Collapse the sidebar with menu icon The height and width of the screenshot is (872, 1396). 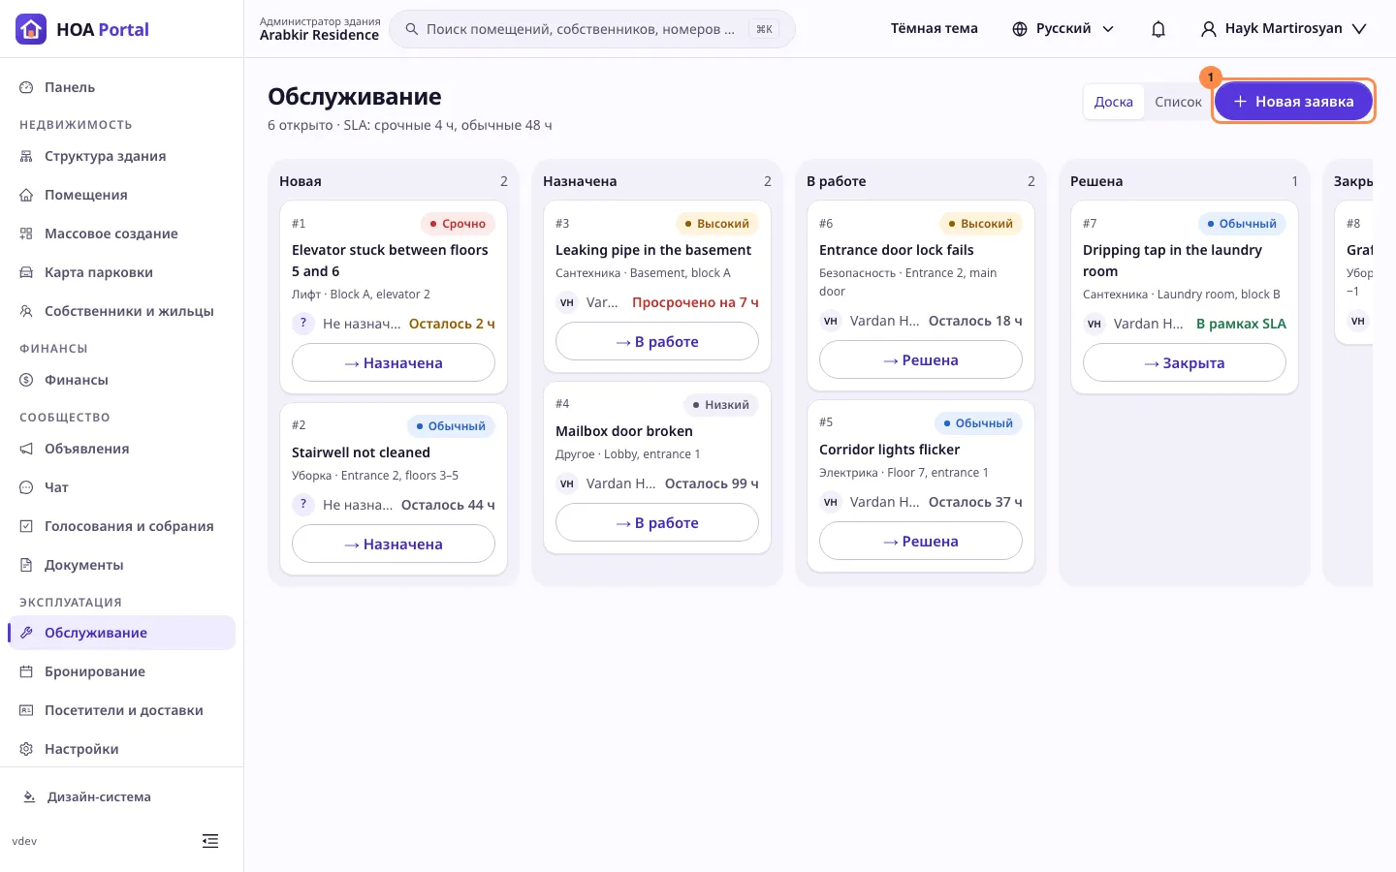pyautogui.click(x=210, y=841)
